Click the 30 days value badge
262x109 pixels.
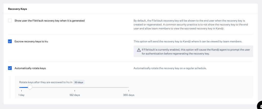click(x=79, y=82)
